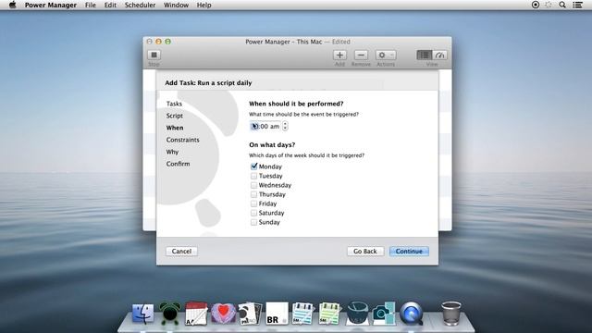592x333 pixels.
Task: Click the Stop toolbar button
Action: pyautogui.click(x=154, y=55)
